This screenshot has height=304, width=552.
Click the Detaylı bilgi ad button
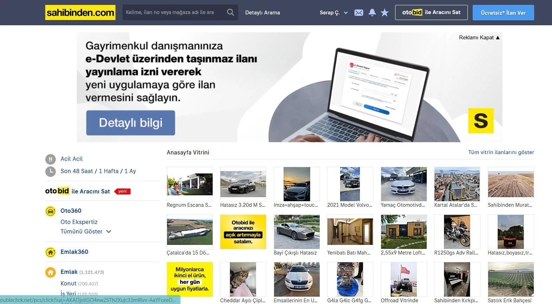pos(131,123)
